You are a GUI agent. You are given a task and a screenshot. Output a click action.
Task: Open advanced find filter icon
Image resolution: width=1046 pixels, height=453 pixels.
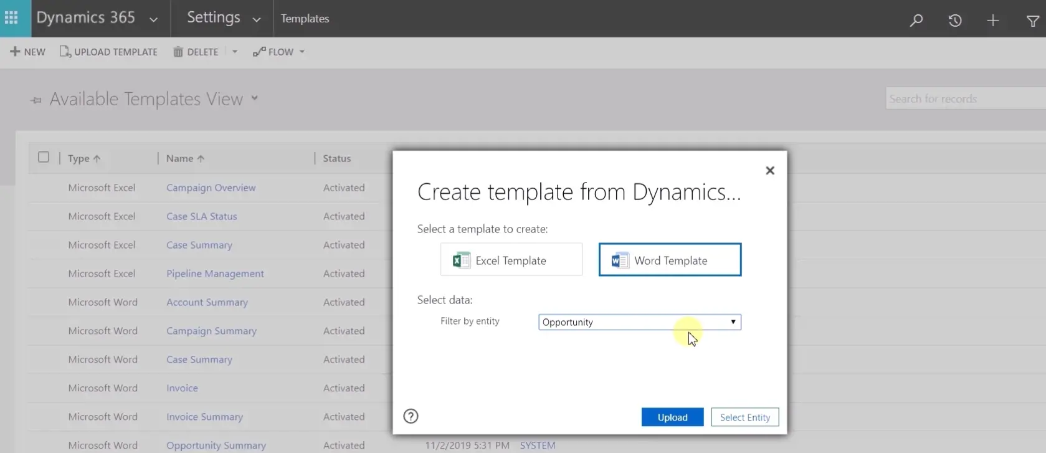pos(1032,21)
